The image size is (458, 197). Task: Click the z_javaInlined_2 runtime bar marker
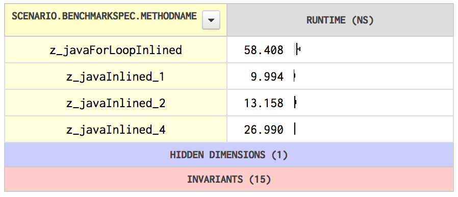point(295,103)
